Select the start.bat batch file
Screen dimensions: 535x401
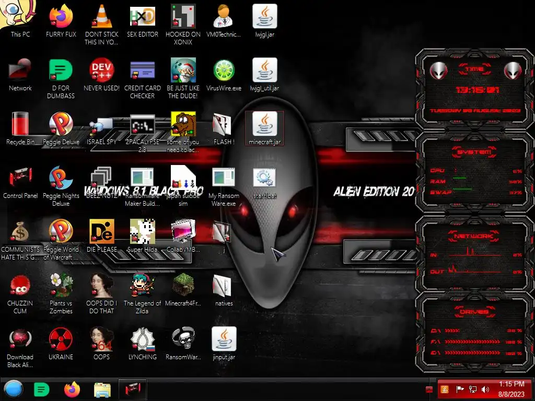[264, 182]
